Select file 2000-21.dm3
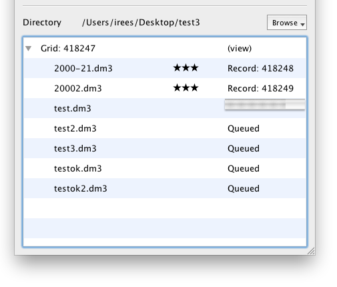Image resolution: width=337 pixels, height=287 pixels. (x=83, y=68)
